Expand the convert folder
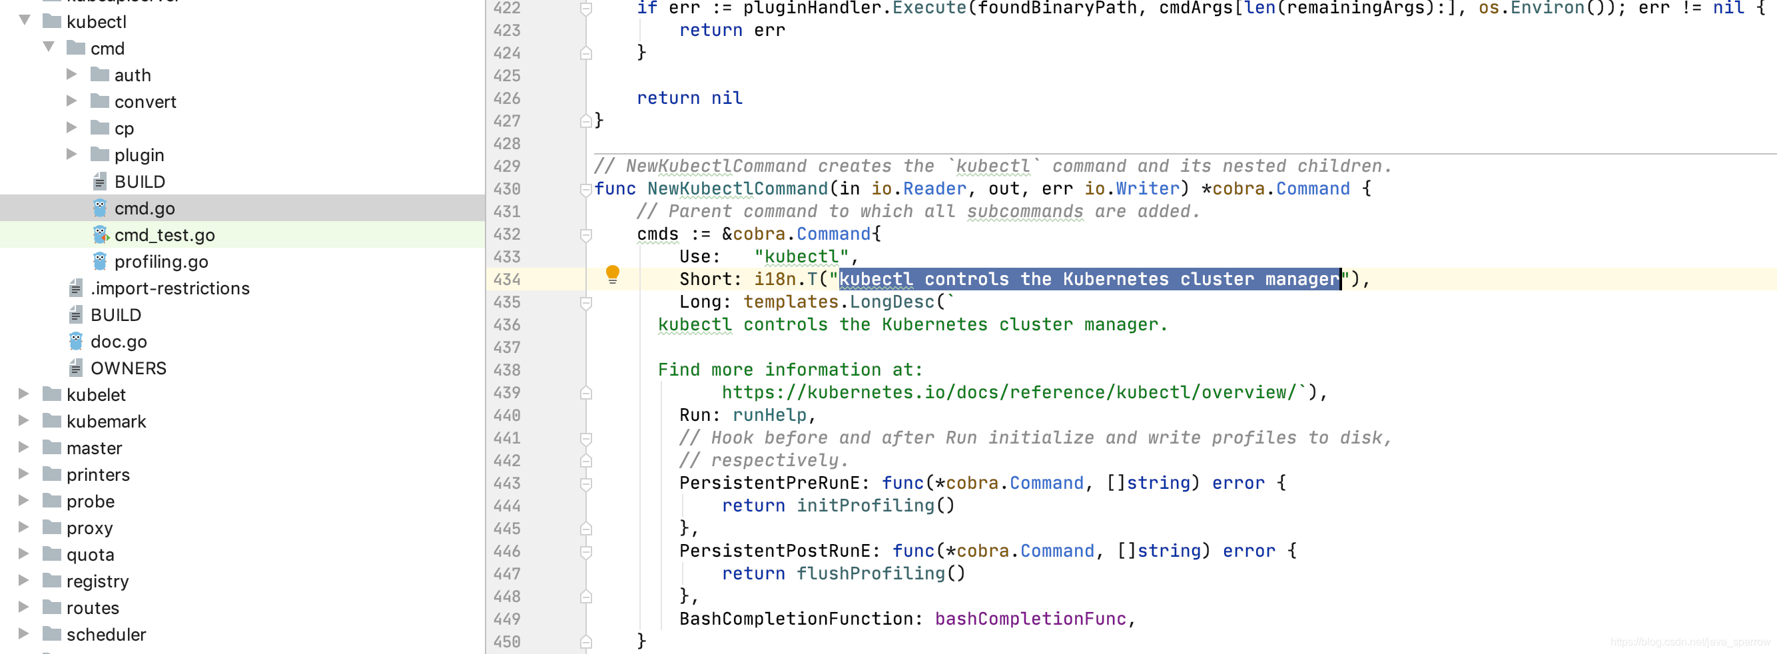 click(x=72, y=101)
